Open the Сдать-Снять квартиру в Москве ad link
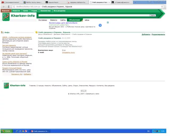 [x=15, y=61]
